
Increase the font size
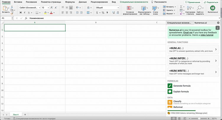[x=52, y=8]
